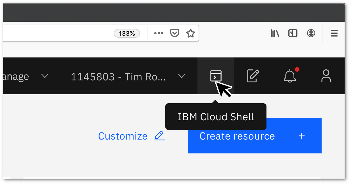Expand the account switcher chevron
Screen dimensions: 350x184
pos(182,76)
